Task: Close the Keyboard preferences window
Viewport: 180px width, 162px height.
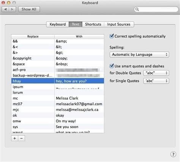Action: [3, 3]
